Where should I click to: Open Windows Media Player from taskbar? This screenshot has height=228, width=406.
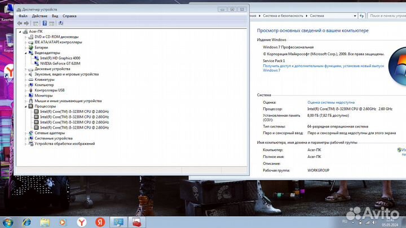click(x=63, y=222)
